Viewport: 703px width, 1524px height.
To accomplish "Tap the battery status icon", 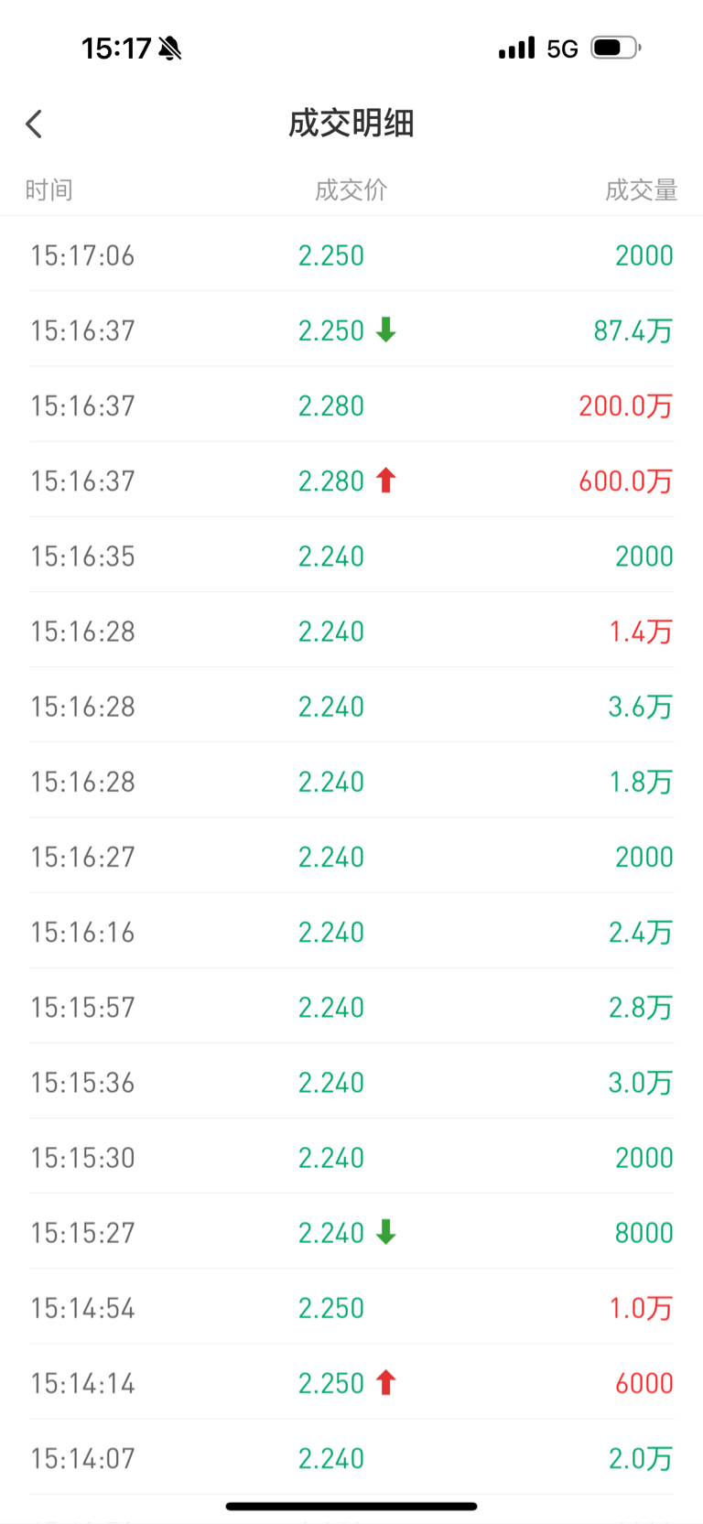I will coord(614,48).
